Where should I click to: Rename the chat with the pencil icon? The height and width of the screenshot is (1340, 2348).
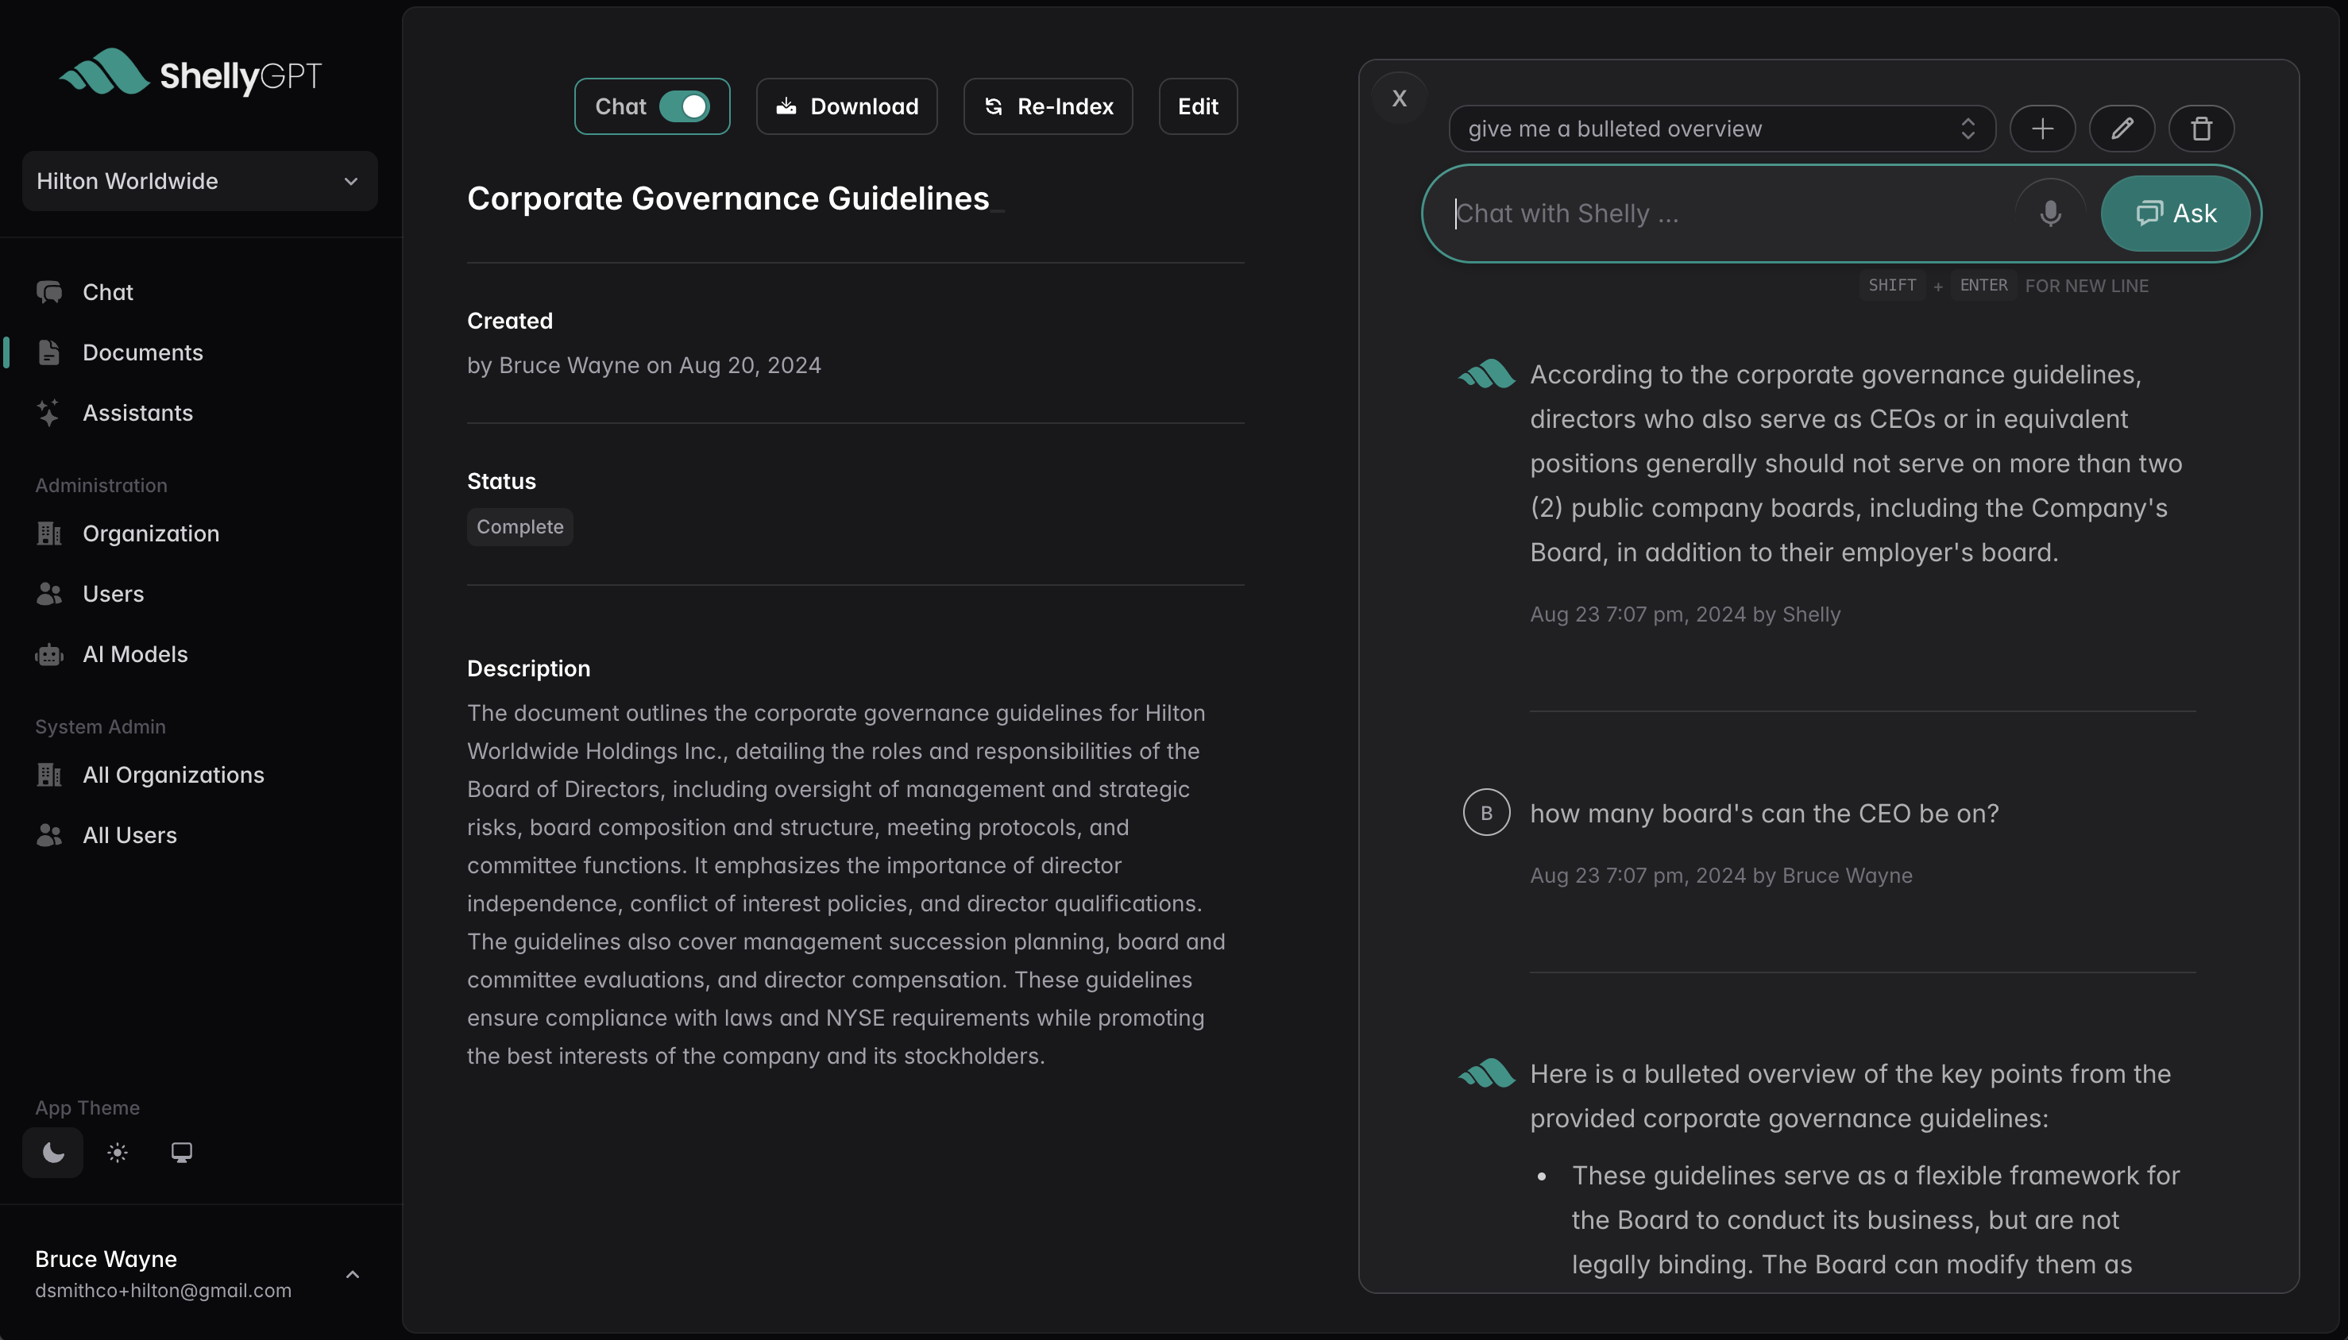pyautogui.click(x=2122, y=128)
